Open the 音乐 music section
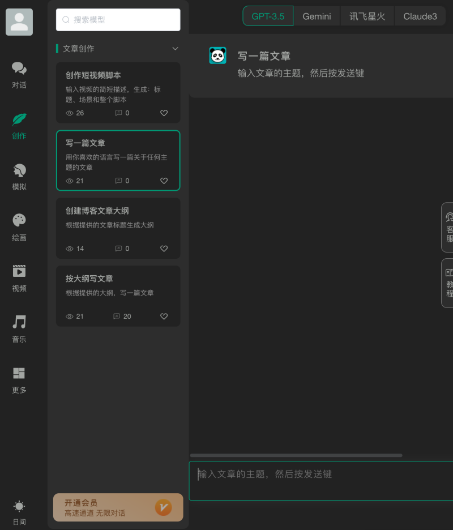The image size is (453, 530). (x=19, y=330)
